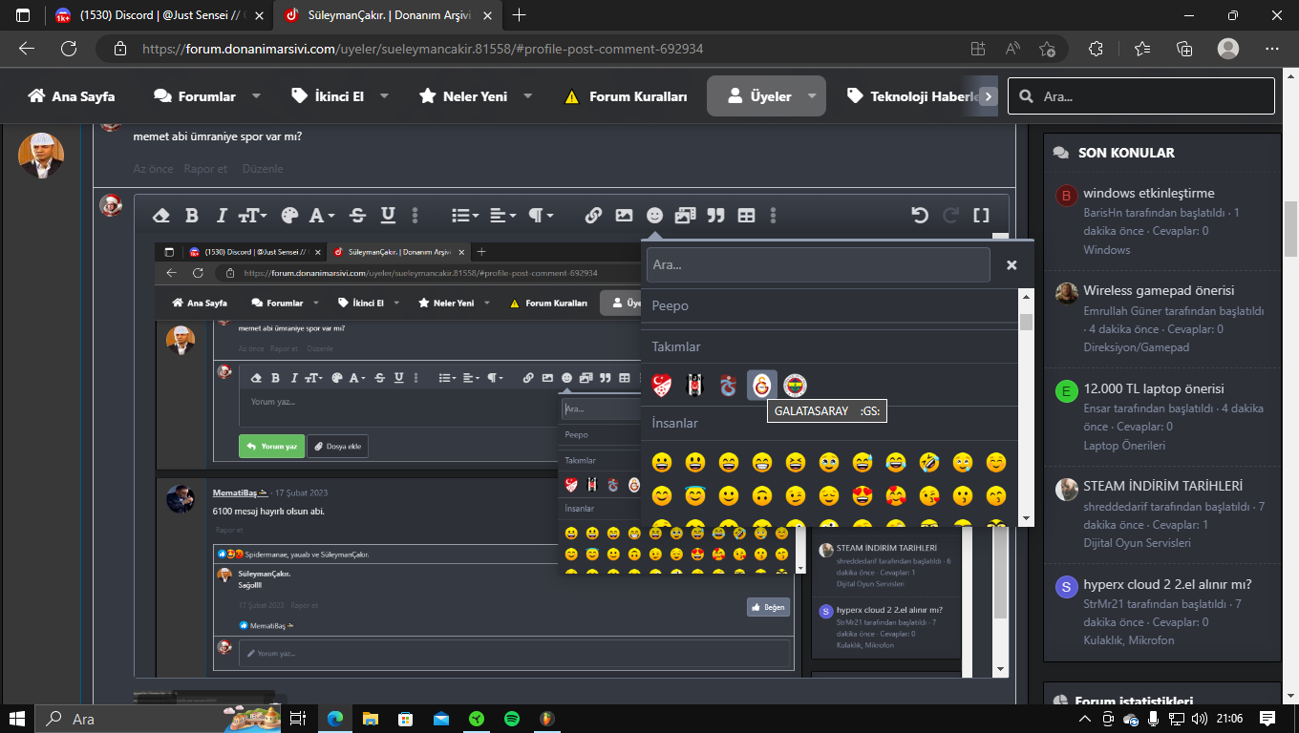Pick the Turkish national team emoji

pyautogui.click(x=662, y=385)
